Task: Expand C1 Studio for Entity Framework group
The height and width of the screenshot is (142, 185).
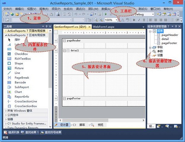Action: (6, 124)
